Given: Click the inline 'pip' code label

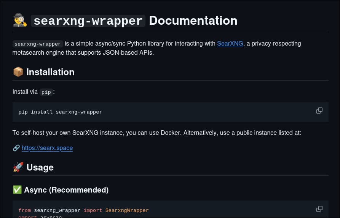Looking at the screenshot, I should [46, 92].
